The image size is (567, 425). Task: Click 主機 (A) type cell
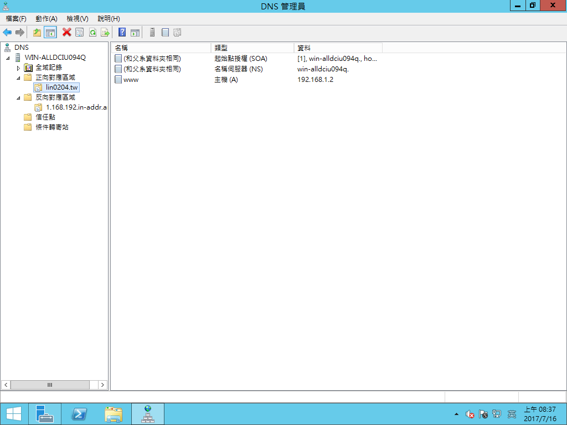point(226,80)
